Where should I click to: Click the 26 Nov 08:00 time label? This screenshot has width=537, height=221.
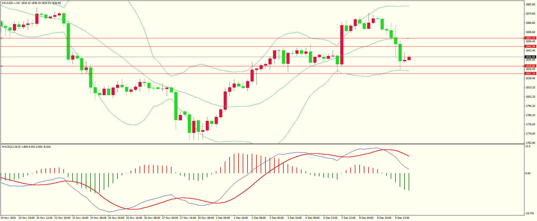tap(152, 218)
